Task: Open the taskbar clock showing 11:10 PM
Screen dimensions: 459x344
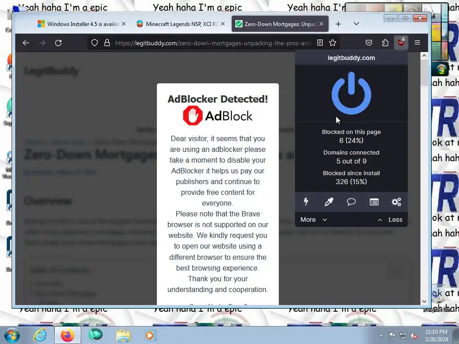Action: [436, 335]
